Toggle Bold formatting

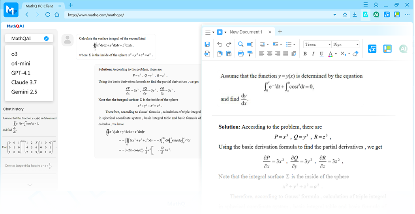click(x=305, y=54)
